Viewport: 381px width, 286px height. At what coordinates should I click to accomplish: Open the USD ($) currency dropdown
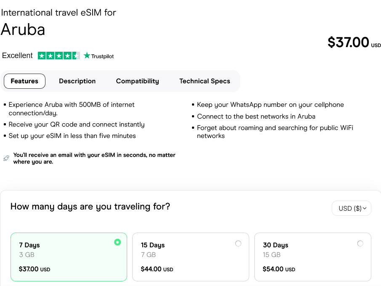352,208
